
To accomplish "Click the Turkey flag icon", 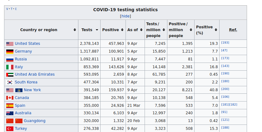I will (x=10, y=129).
